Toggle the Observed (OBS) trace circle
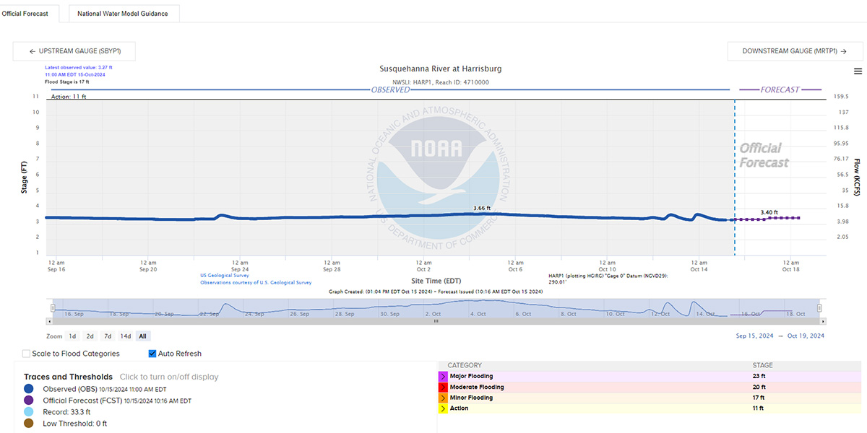 pos(29,389)
